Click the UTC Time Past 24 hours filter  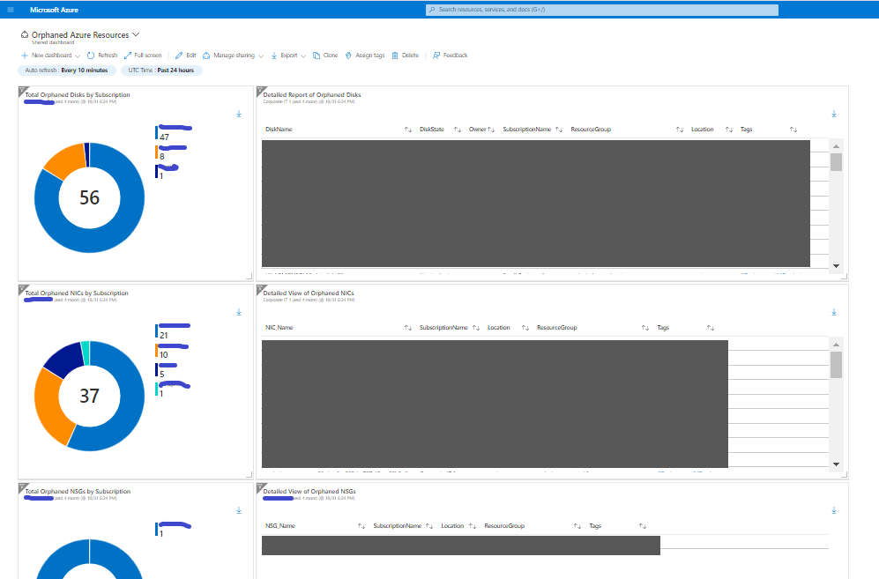(161, 71)
